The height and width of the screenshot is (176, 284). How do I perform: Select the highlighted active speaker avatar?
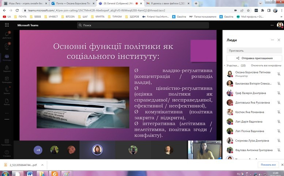(x=97, y=150)
